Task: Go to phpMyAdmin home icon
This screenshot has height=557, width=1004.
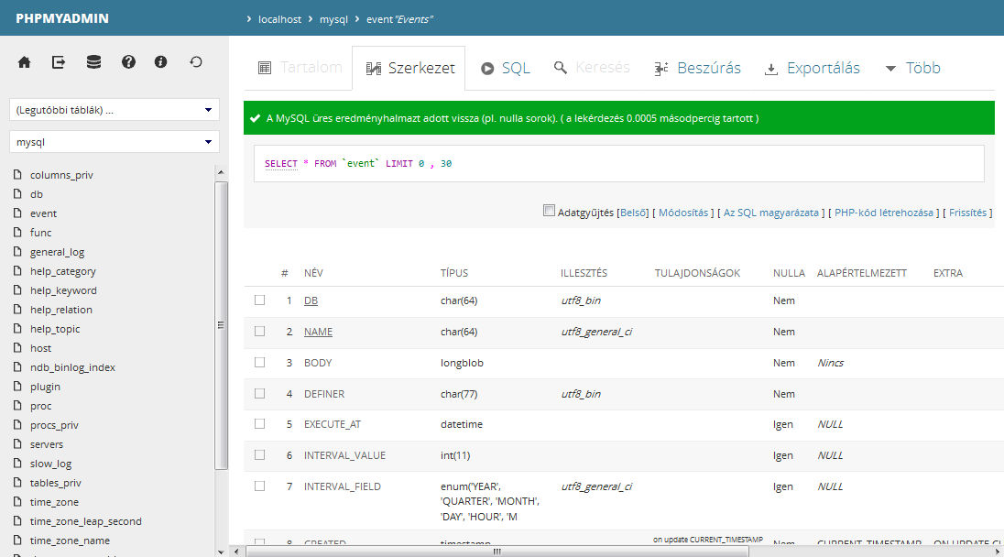Action: pos(25,62)
